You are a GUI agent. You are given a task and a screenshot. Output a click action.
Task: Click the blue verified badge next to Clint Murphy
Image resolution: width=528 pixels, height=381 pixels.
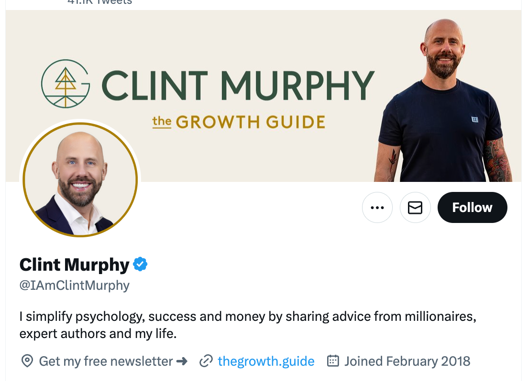tap(140, 264)
